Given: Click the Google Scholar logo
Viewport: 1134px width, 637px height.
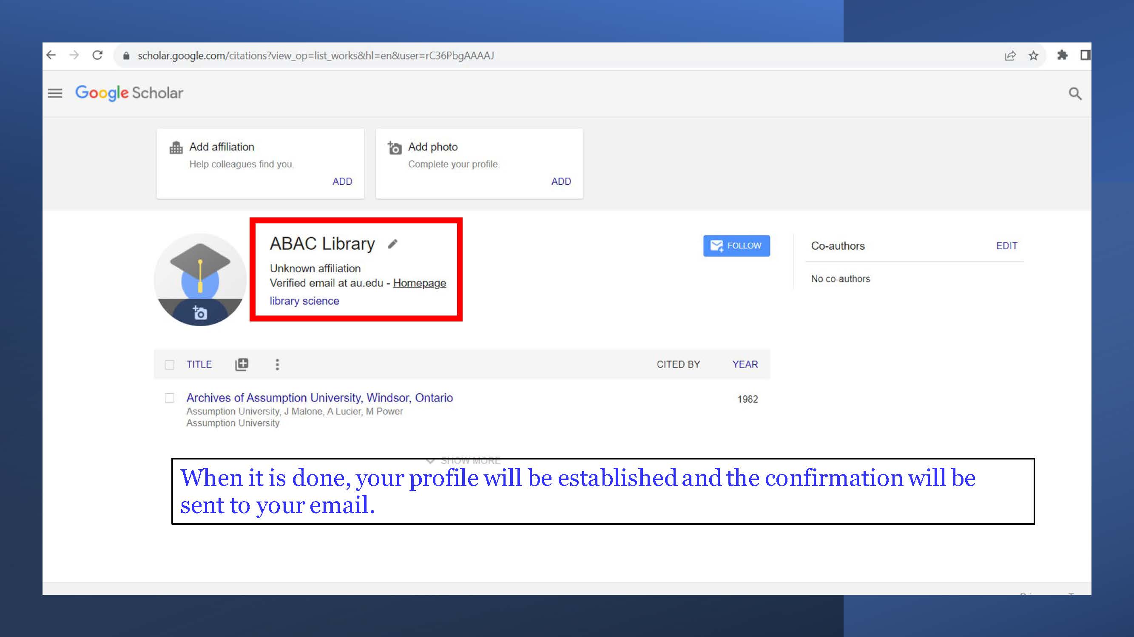Looking at the screenshot, I should coord(129,93).
